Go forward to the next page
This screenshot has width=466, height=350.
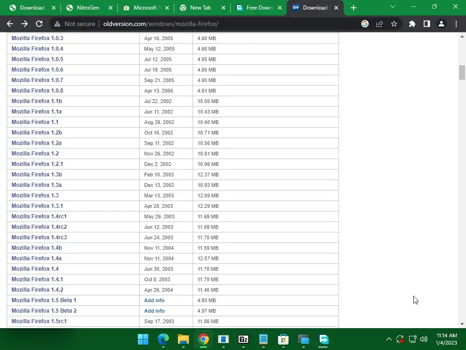click(25, 24)
